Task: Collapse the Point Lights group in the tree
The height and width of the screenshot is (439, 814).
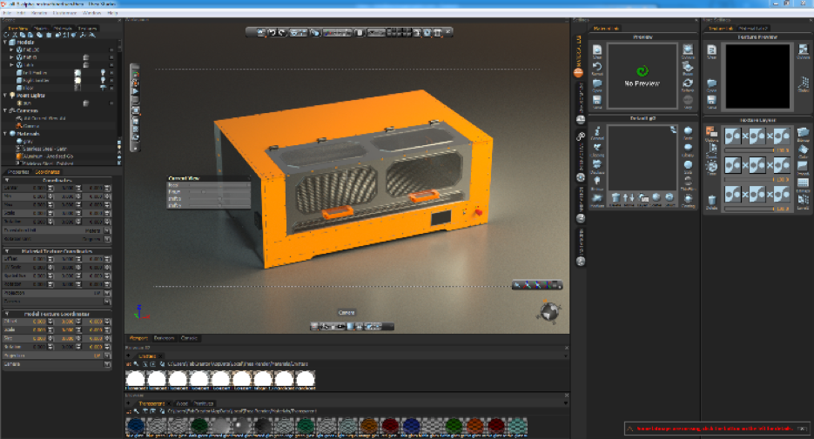Action: click(x=7, y=95)
